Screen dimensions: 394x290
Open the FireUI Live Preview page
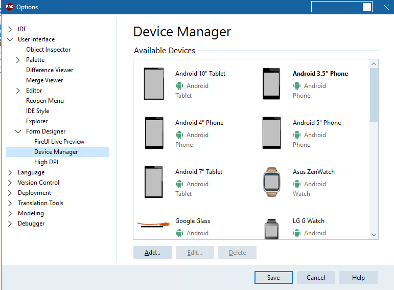tap(59, 142)
